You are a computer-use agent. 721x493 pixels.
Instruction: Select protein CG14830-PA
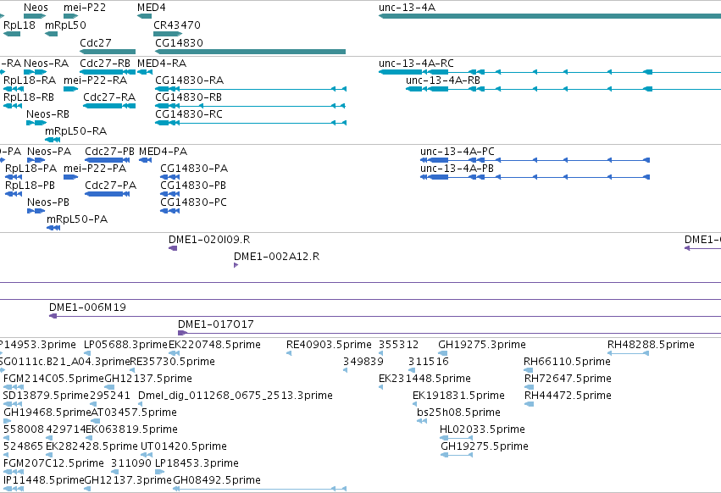click(169, 177)
